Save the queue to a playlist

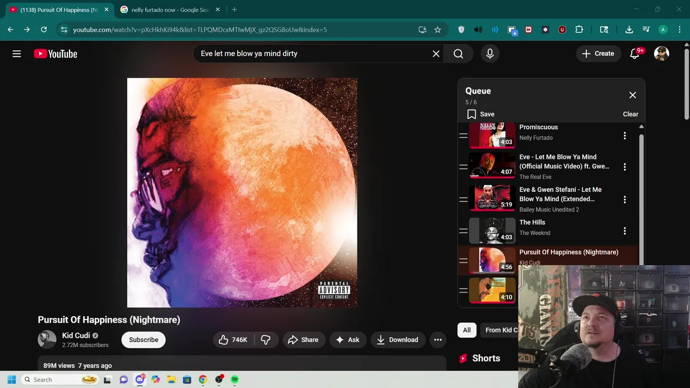click(480, 114)
